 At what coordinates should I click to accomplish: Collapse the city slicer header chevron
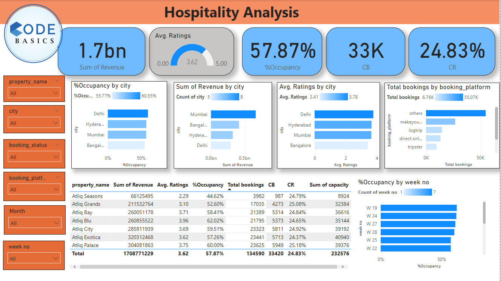point(57,110)
